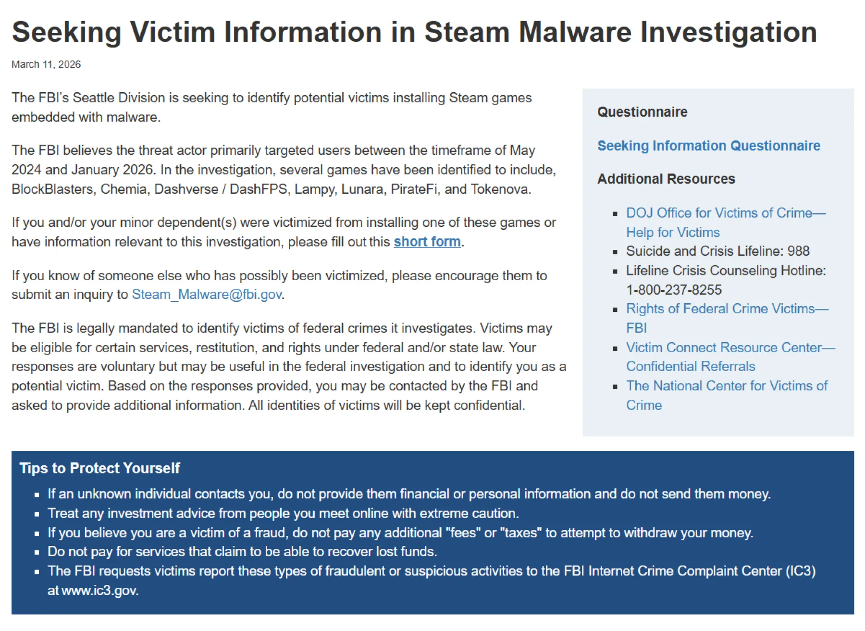Screen dimensions: 865x631
Task: Click the Questionnaire sidebar heading
Action: tap(642, 112)
